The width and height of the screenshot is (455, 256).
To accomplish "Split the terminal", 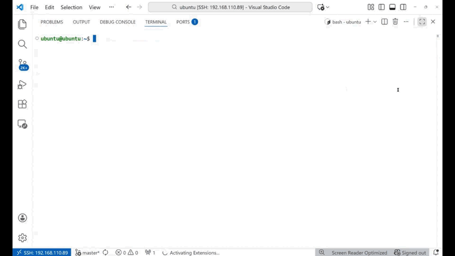I will (x=385, y=22).
